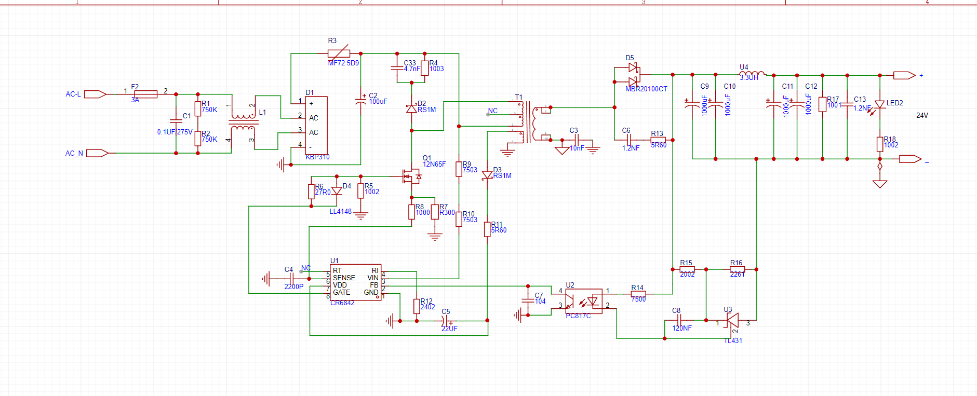
Task: Select the LED2 indicator symbol
Action: (880, 105)
